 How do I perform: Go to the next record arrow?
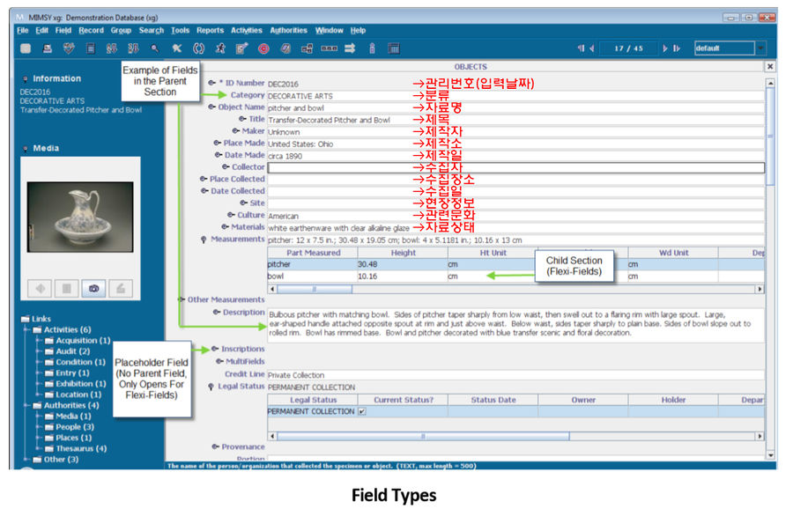pos(664,48)
